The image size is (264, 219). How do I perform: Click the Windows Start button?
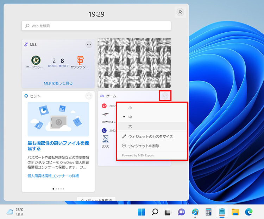coord(141,212)
